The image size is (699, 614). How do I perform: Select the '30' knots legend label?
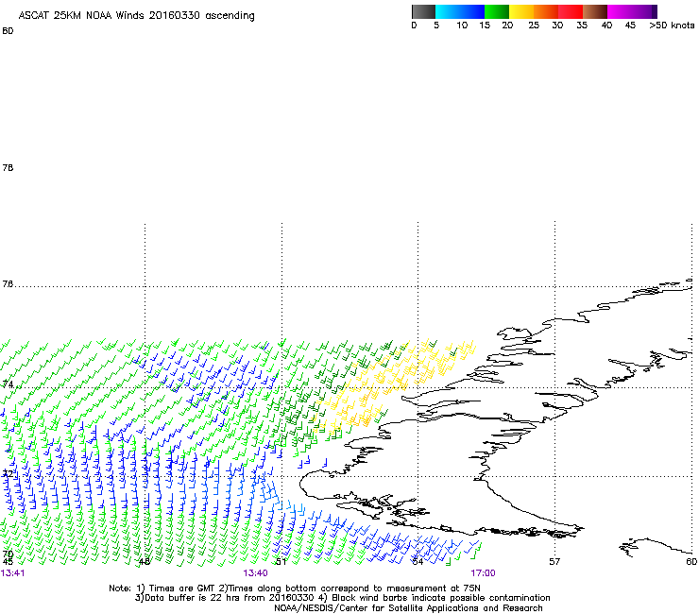tap(557, 26)
